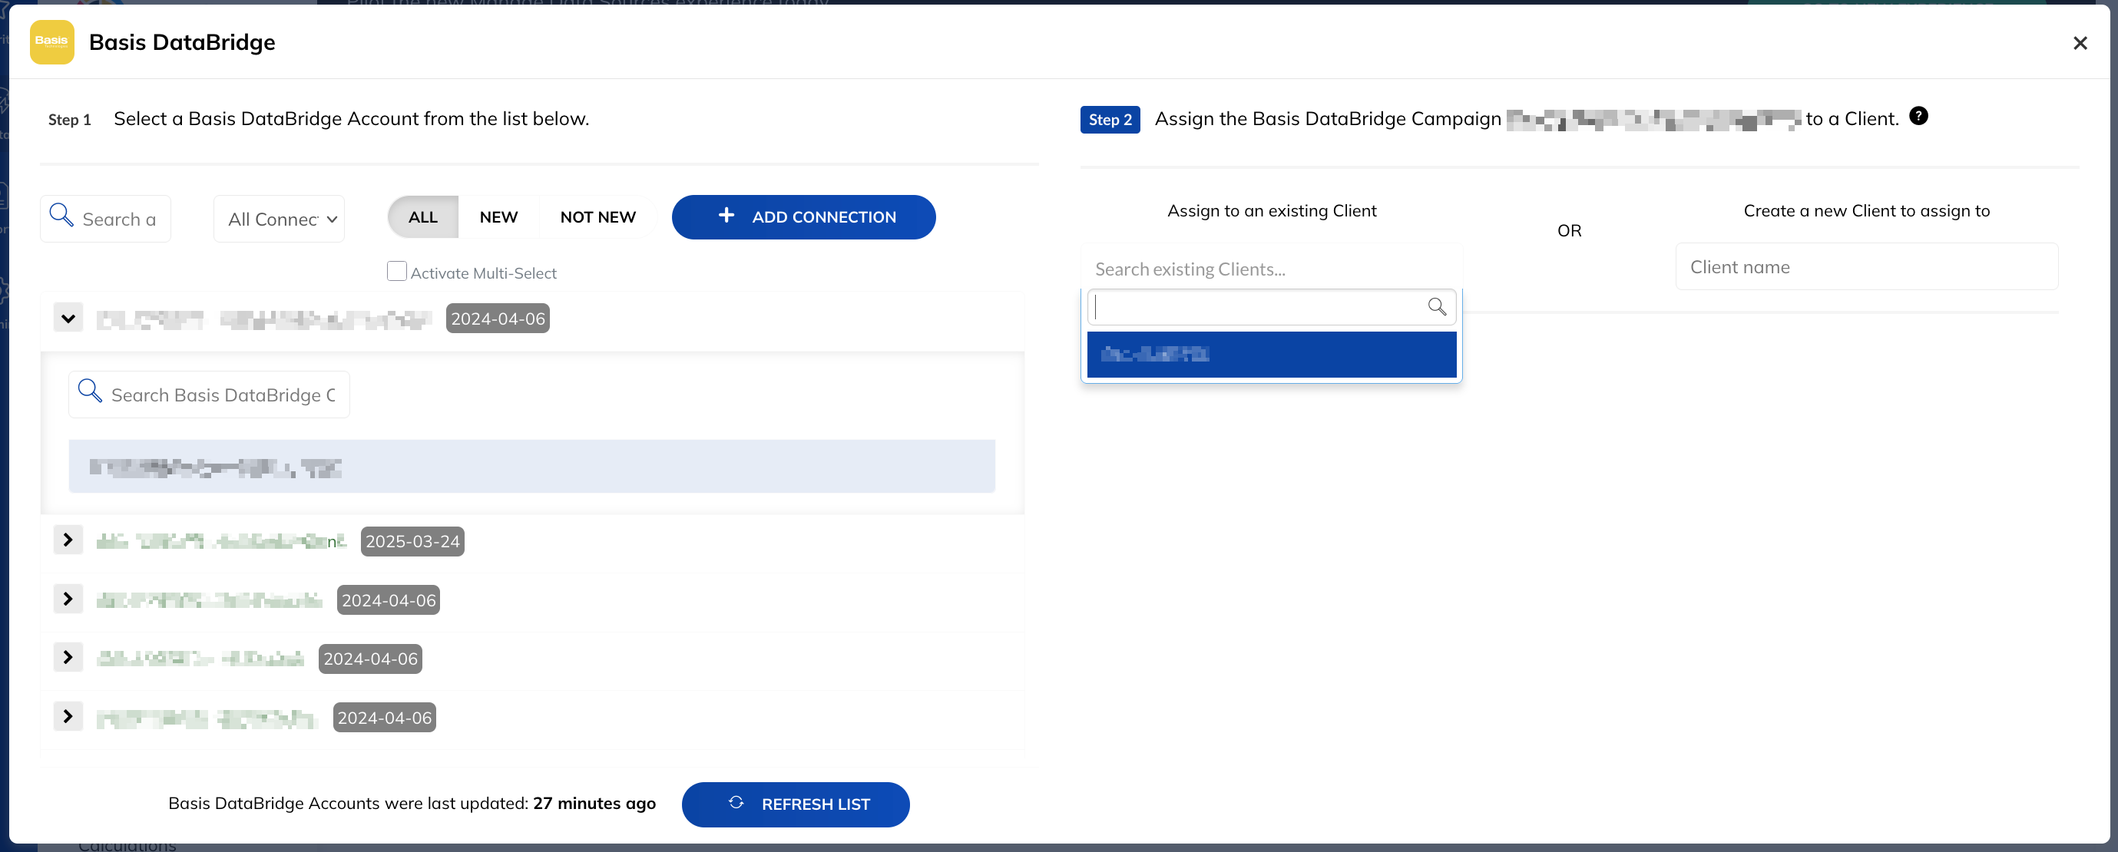Click the ADD CONNECTION button

[803, 217]
